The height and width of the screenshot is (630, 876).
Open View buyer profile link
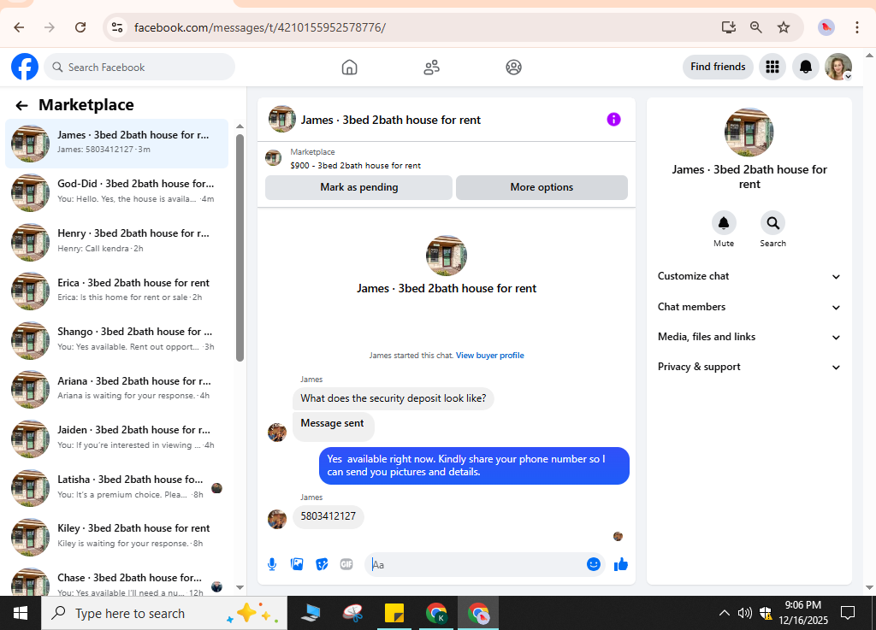490,356
